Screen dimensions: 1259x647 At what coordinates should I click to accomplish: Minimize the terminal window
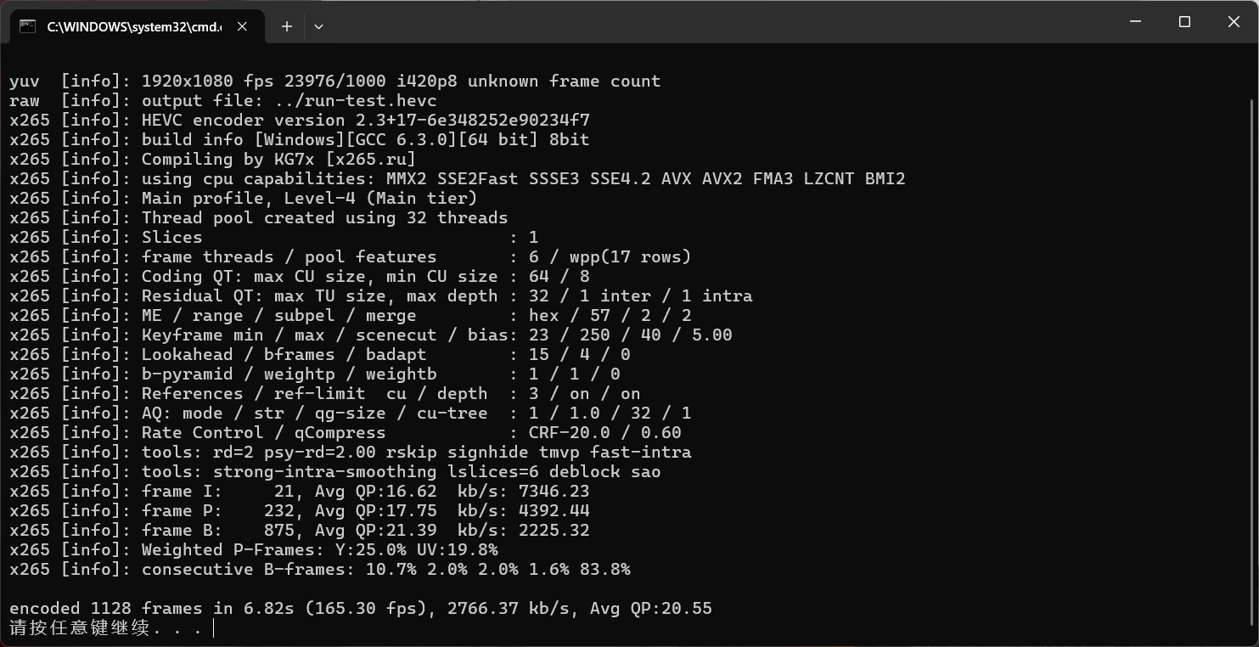pyautogui.click(x=1135, y=22)
